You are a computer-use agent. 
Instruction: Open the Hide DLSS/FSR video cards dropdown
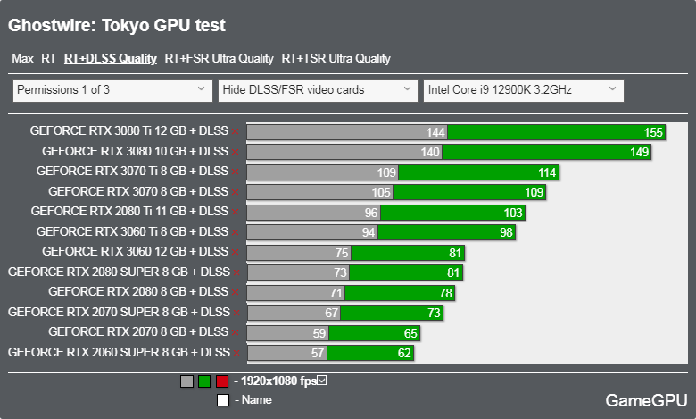click(319, 90)
